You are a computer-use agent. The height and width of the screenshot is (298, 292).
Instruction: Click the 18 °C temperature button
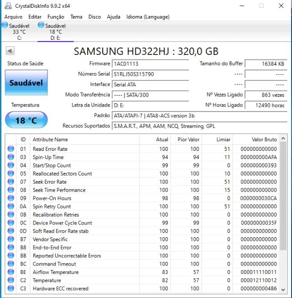[26, 120]
